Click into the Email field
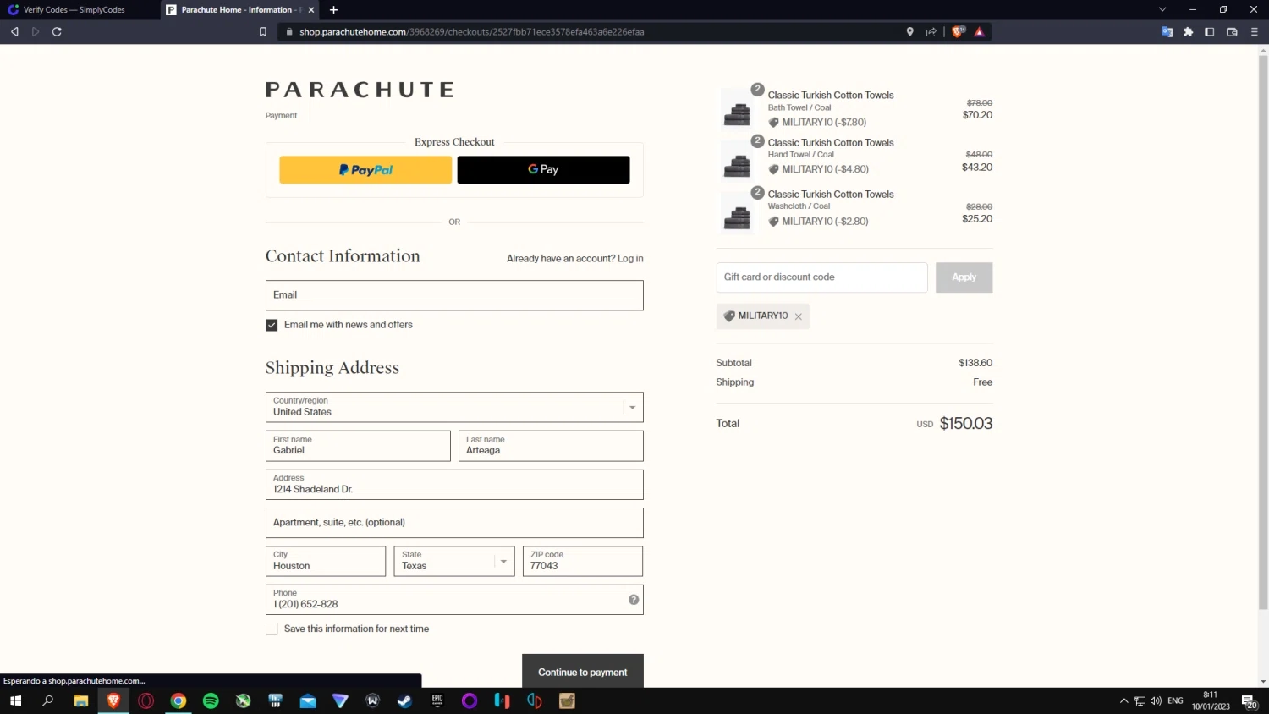 pyautogui.click(x=454, y=295)
